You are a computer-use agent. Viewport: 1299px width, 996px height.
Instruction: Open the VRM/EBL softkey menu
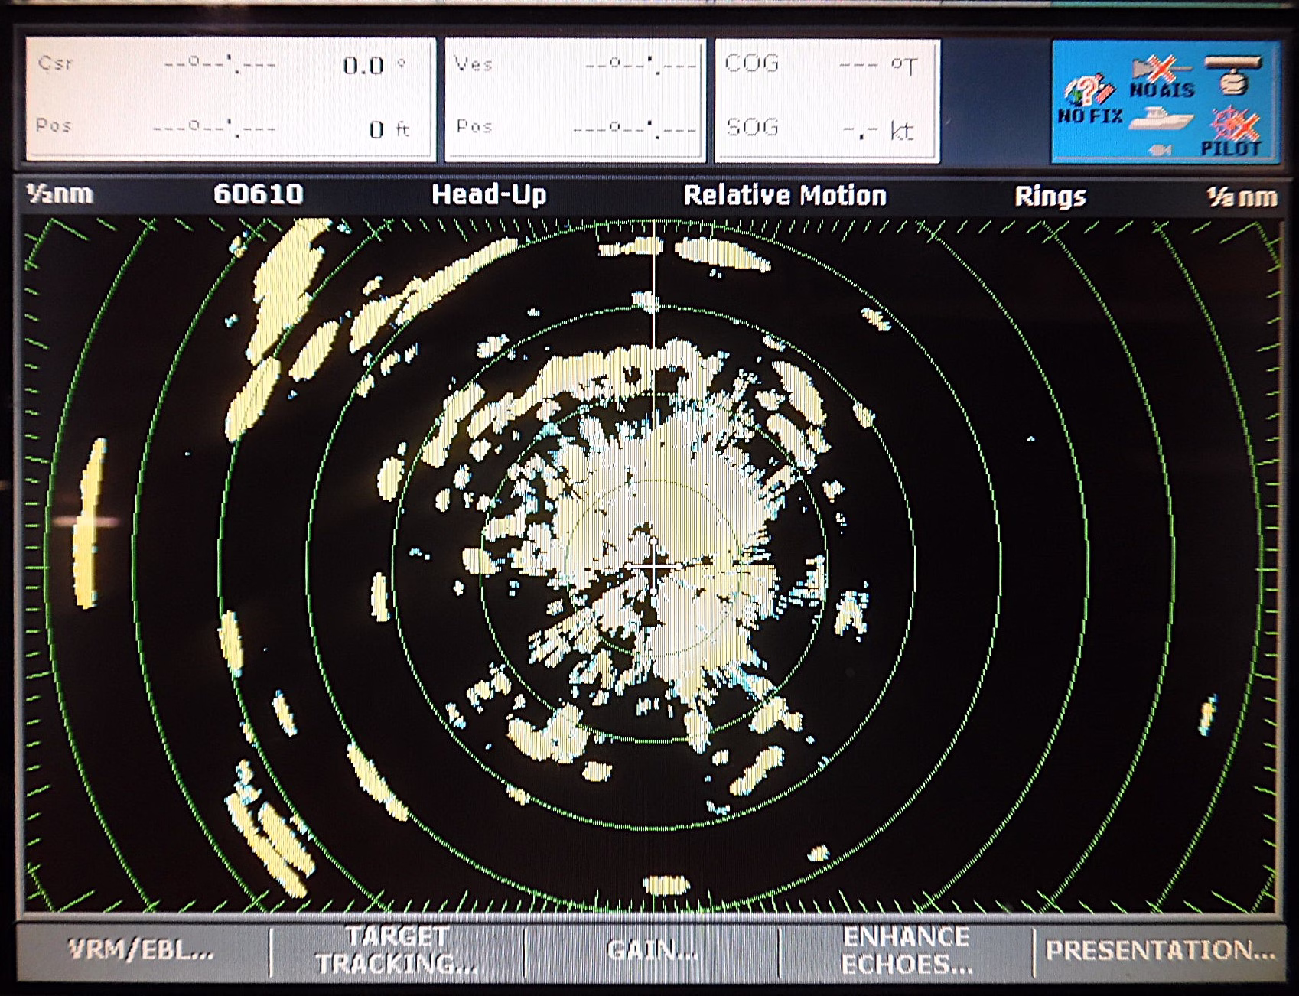click(x=142, y=951)
